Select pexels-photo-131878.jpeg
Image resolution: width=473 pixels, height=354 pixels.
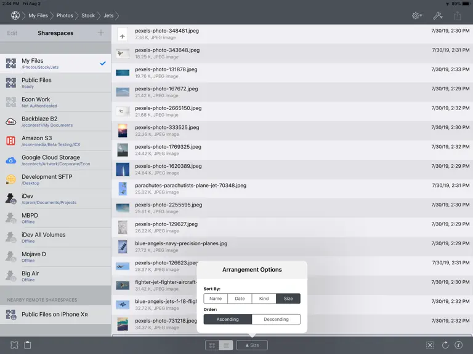pos(293,73)
